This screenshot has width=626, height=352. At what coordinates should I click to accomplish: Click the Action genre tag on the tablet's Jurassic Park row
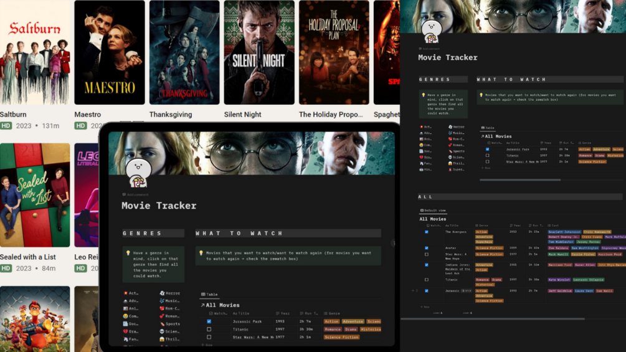pos(331,321)
